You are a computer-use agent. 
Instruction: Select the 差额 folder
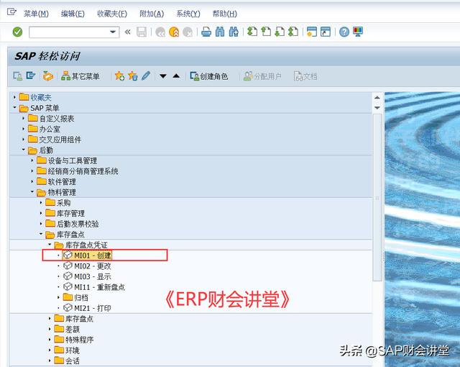coord(73,330)
